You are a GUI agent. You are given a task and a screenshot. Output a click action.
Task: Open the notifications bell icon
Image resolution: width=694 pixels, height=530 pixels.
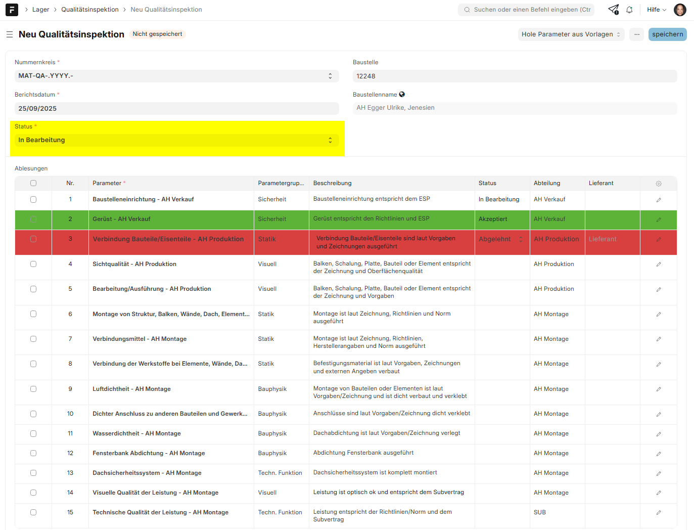[629, 10]
